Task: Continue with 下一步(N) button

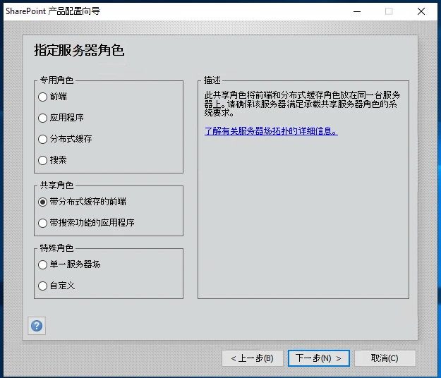Action: click(x=319, y=358)
